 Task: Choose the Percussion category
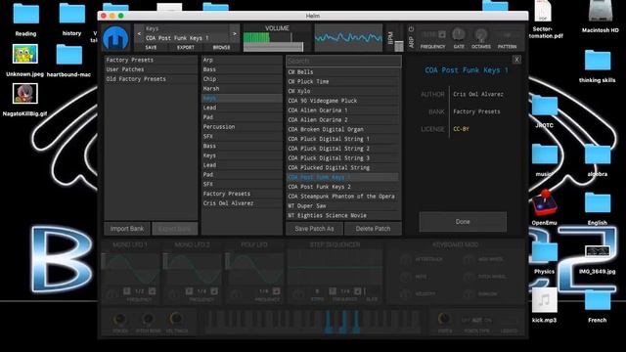(242, 127)
